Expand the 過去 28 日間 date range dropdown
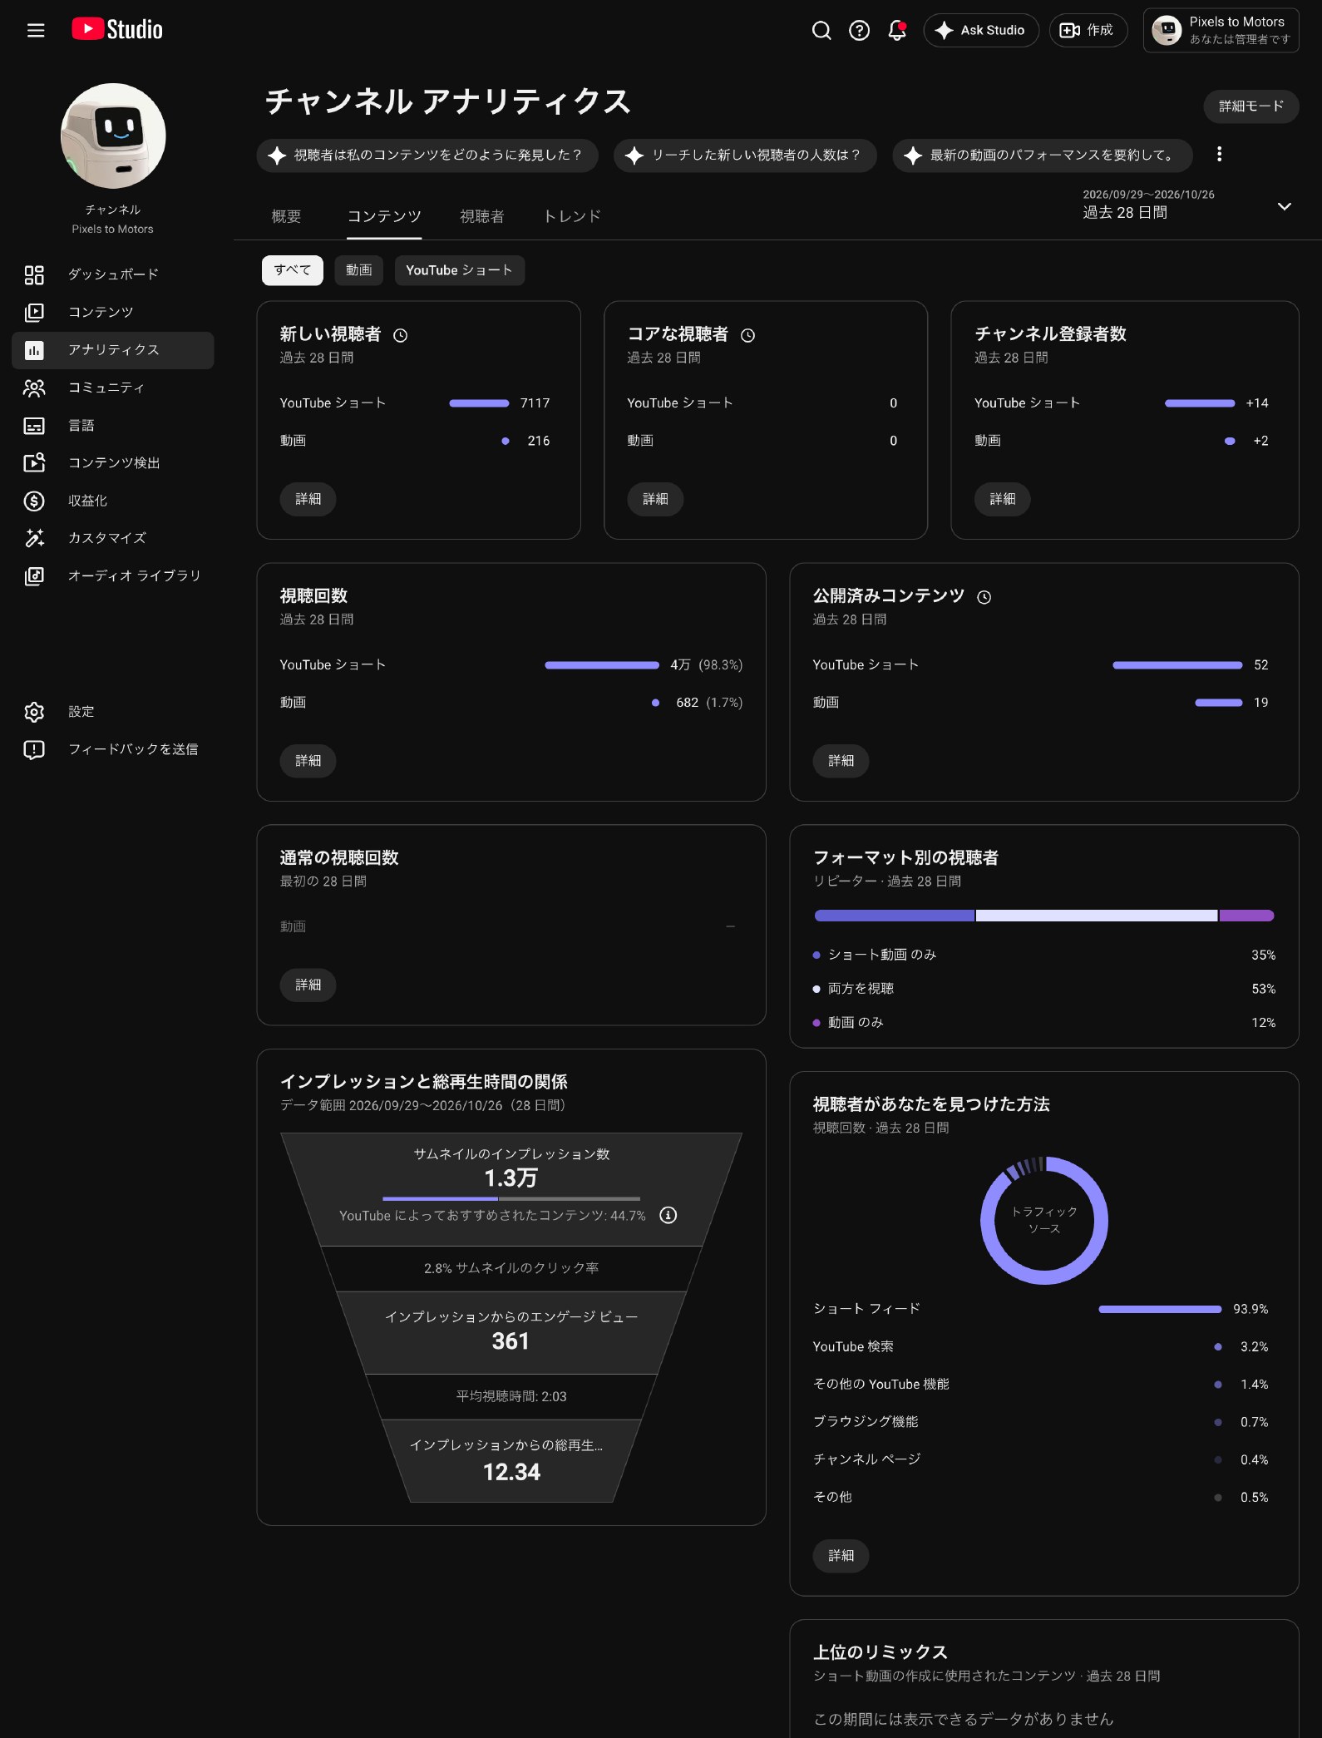Viewport: 1322px width, 1738px height. 1188,205
